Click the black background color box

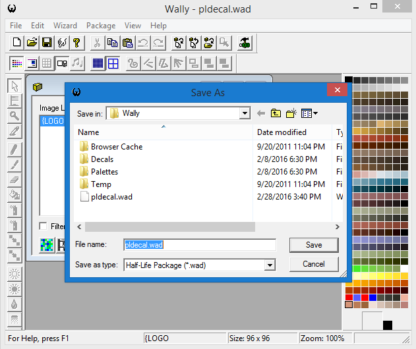(x=388, y=325)
